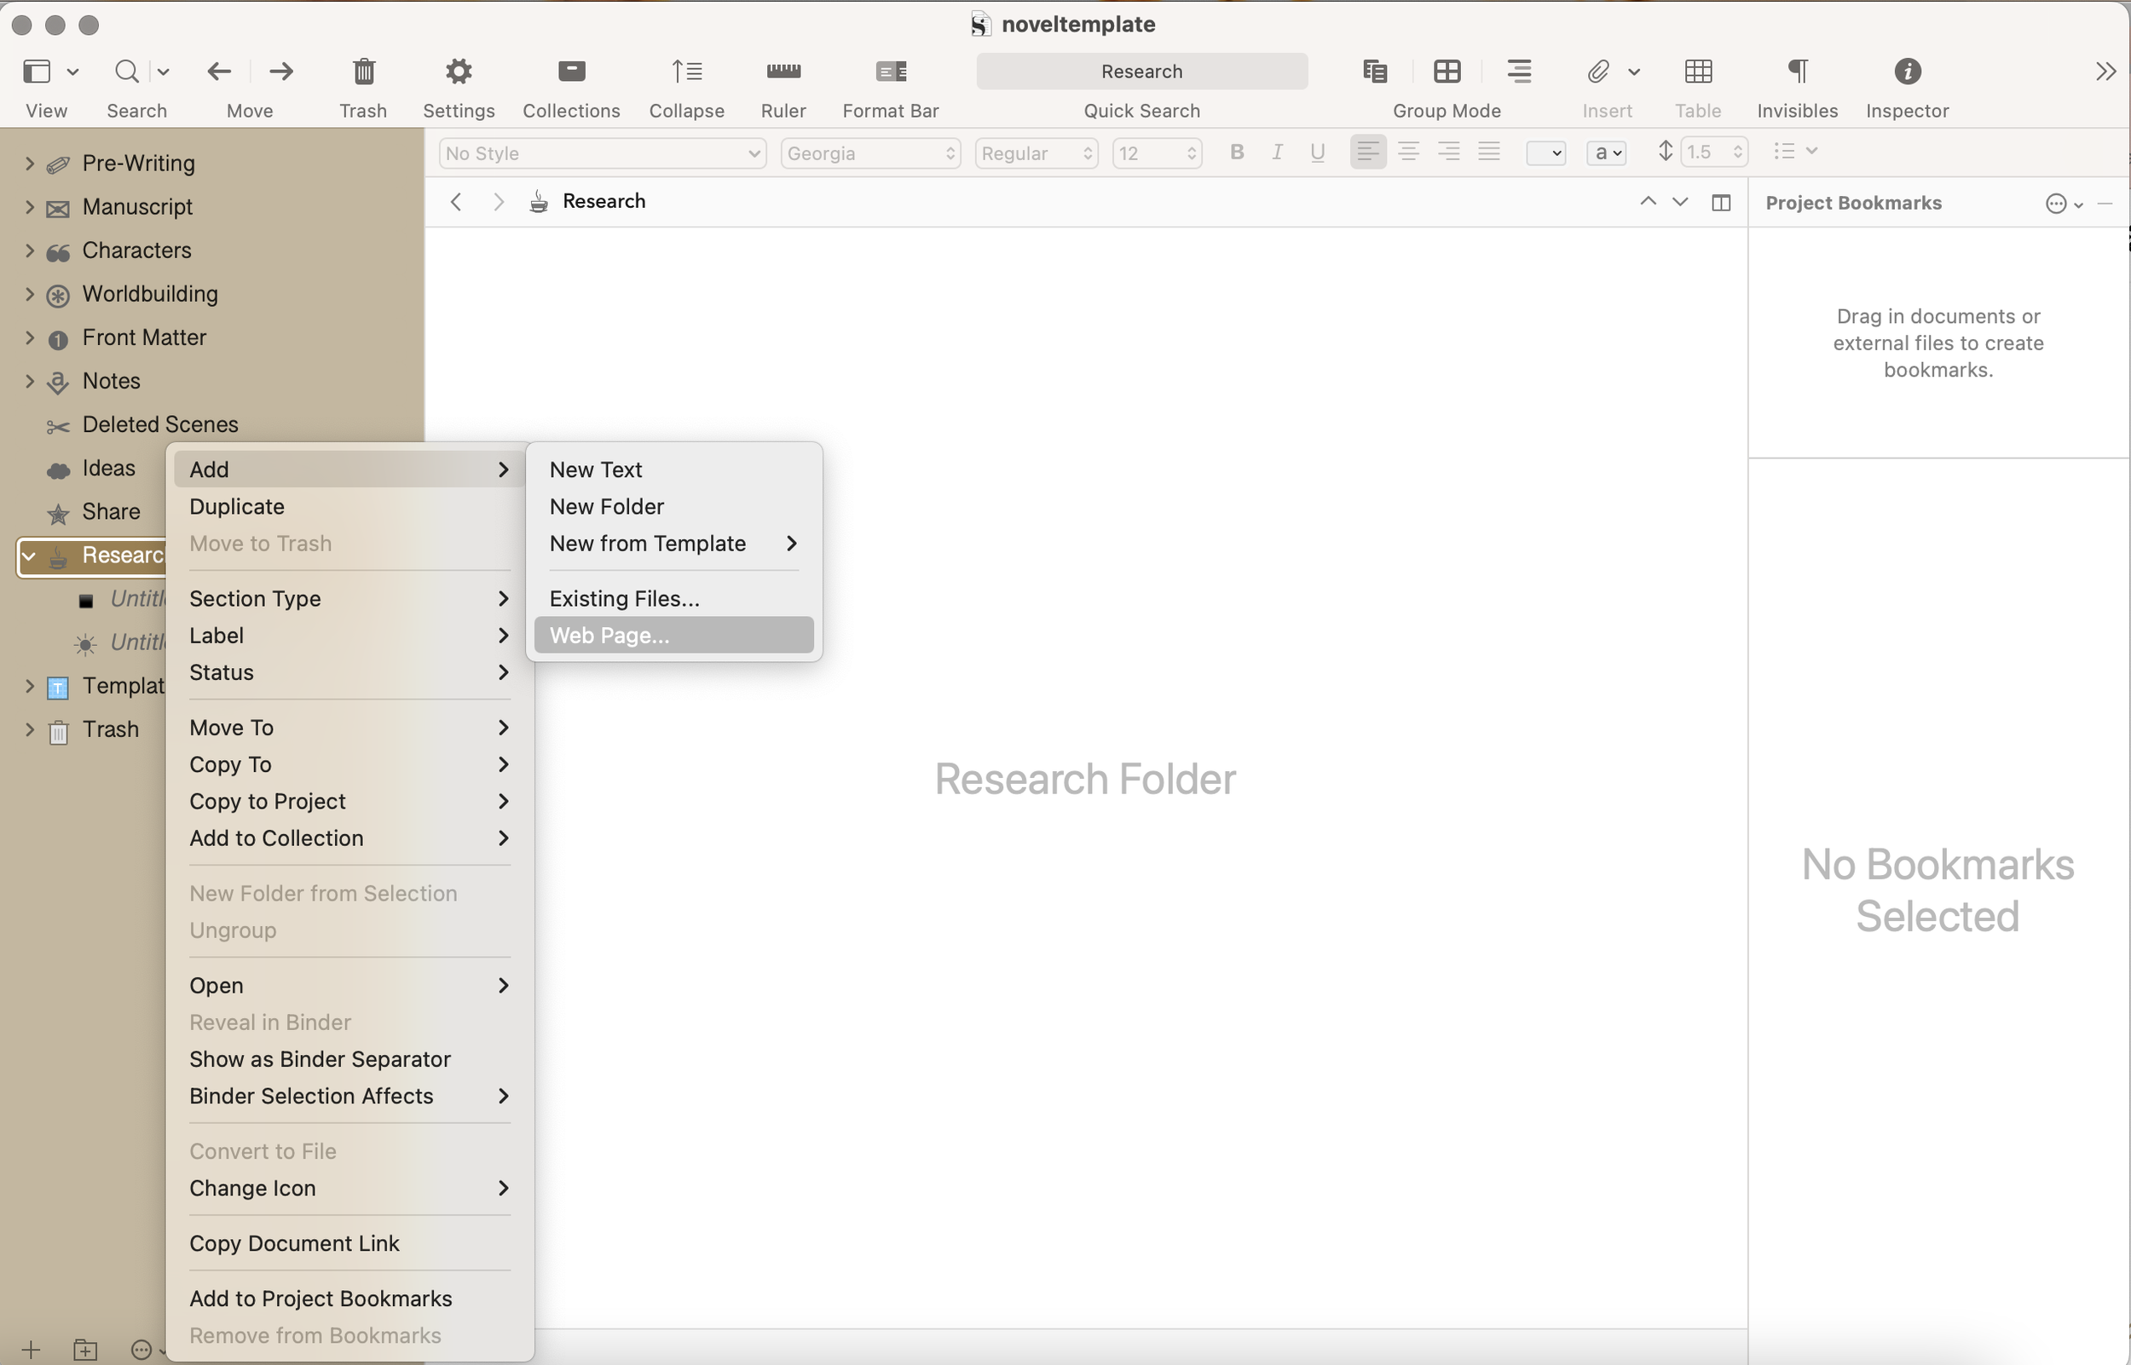Click the split editor icon
Screen dimensions: 2131x1365
click(x=1721, y=203)
